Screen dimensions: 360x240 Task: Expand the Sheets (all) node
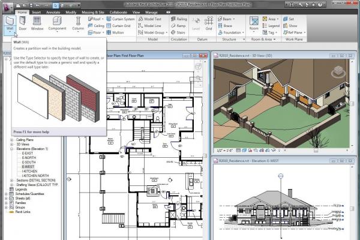click(7, 199)
